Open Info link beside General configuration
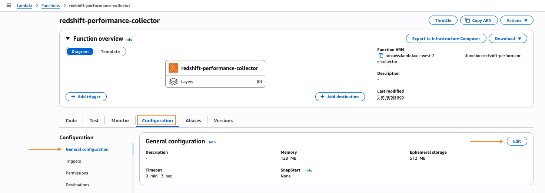545x193 pixels. point(212,142)
